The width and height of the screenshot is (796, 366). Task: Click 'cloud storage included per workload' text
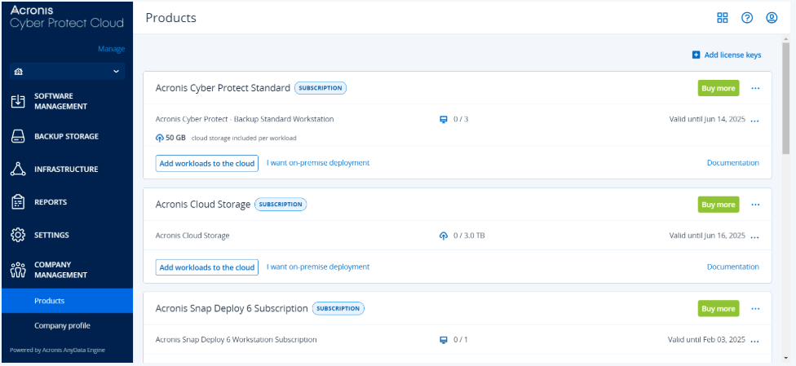tap(244, 138)
